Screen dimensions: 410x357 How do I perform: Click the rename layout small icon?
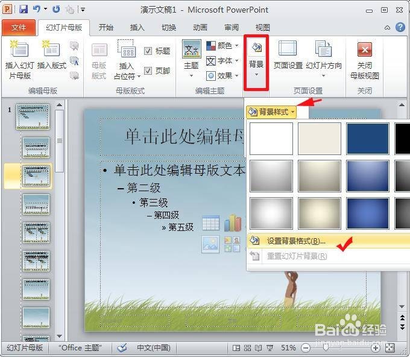point(75,62)
